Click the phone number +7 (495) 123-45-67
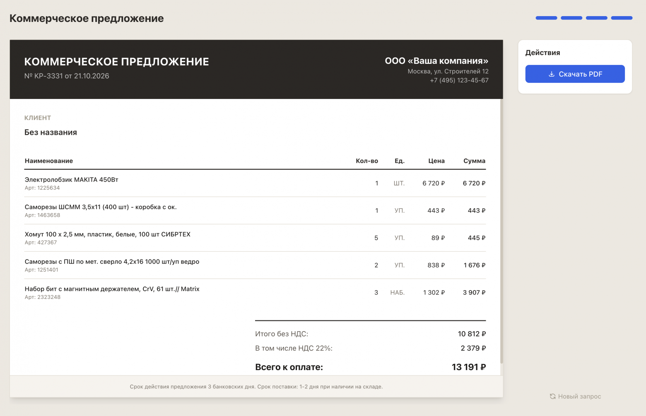 click(459, 80)
